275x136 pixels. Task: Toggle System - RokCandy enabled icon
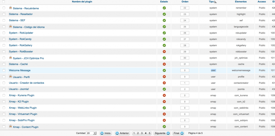pos(164,39)
